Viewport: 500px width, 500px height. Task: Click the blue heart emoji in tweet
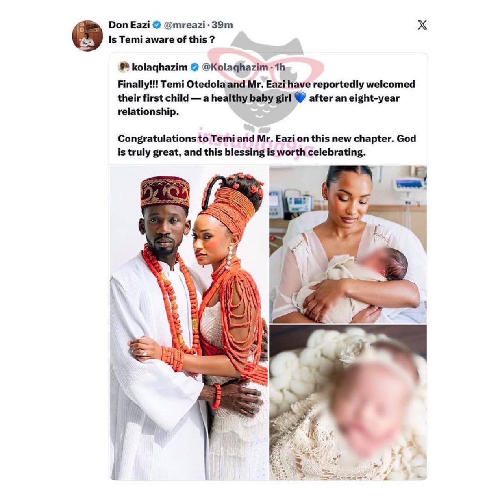pyautogui.click(x=300, y=98)
